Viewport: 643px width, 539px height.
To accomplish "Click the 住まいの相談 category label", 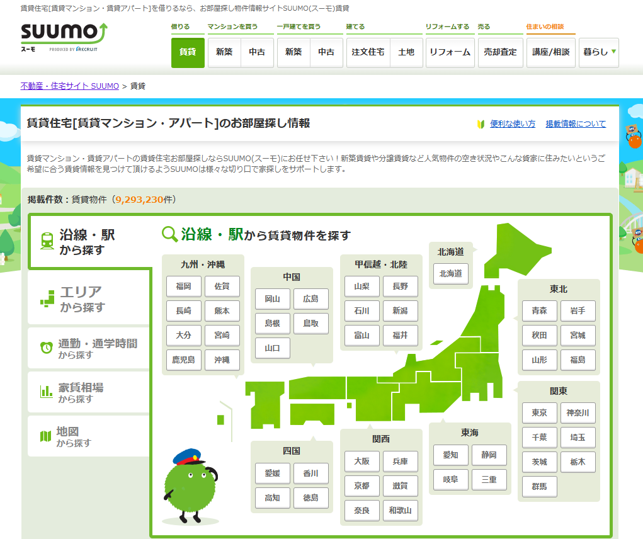I will pyautogui.click(x=545, y=26).
